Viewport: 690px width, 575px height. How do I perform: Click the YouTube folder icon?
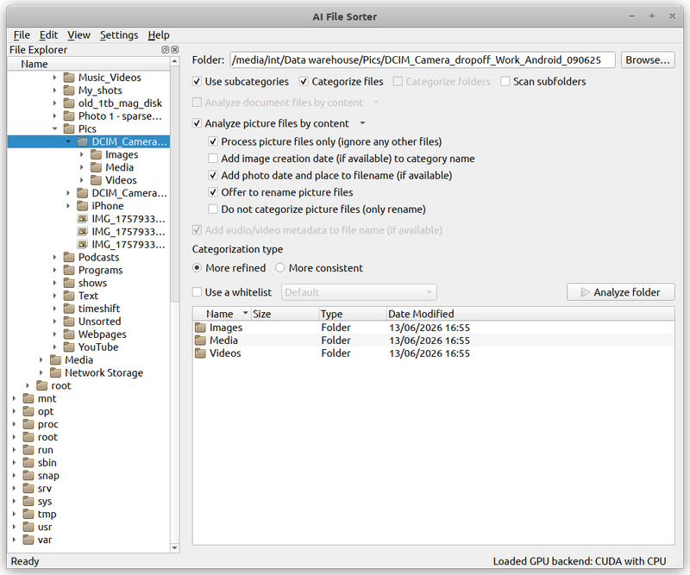point(69,347)
